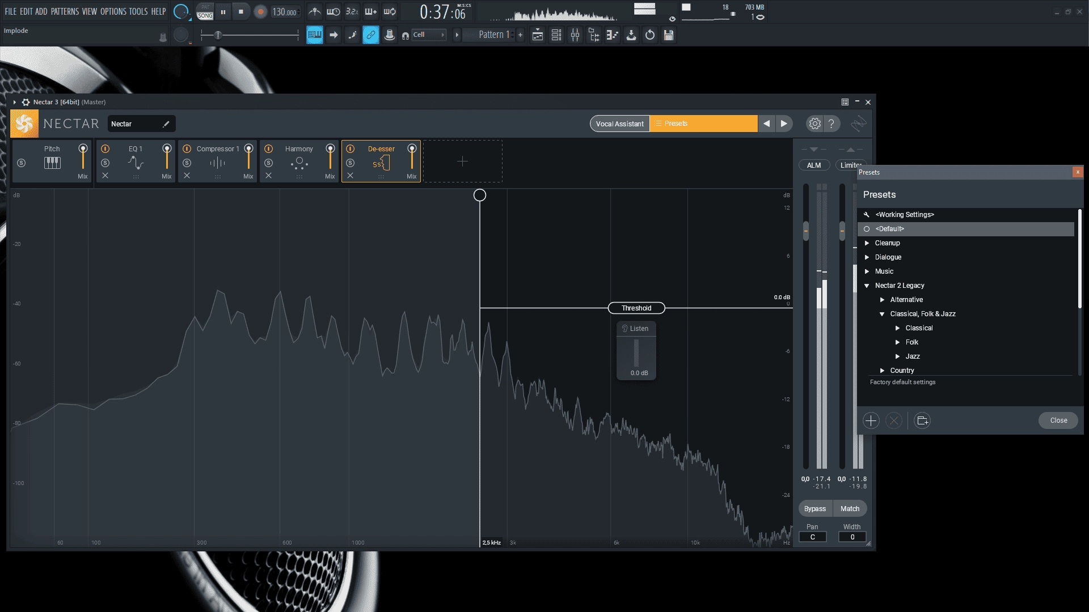Click the Vocal Assistant button
The image size is (1089, 612).
(x=619, y=124)
